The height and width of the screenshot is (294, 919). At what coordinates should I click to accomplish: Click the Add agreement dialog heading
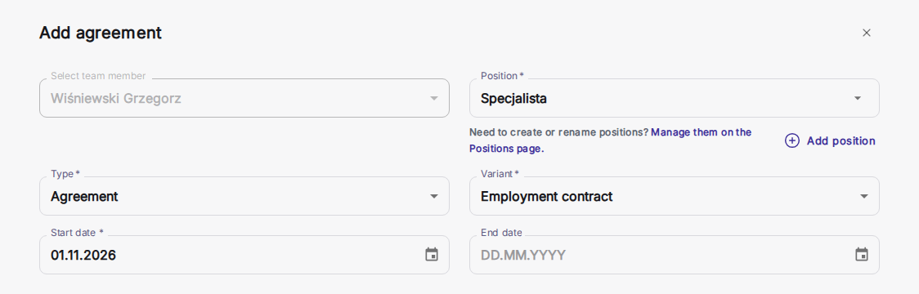pyautogui.click(x=101, y=33)
